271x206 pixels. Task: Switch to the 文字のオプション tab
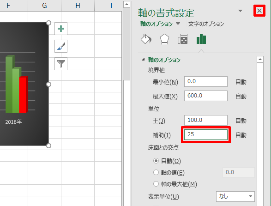pos(206,24)
